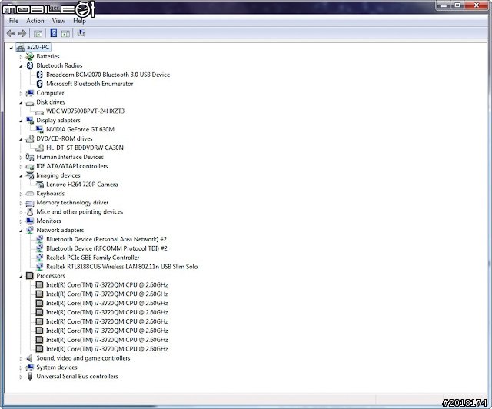Select Broadcom BCM2070 Bluetooth 3.0 USB Device
Image resolution: width=492 pixels, height=409 pixels.
pyautogui.click(x=108, y=75)
